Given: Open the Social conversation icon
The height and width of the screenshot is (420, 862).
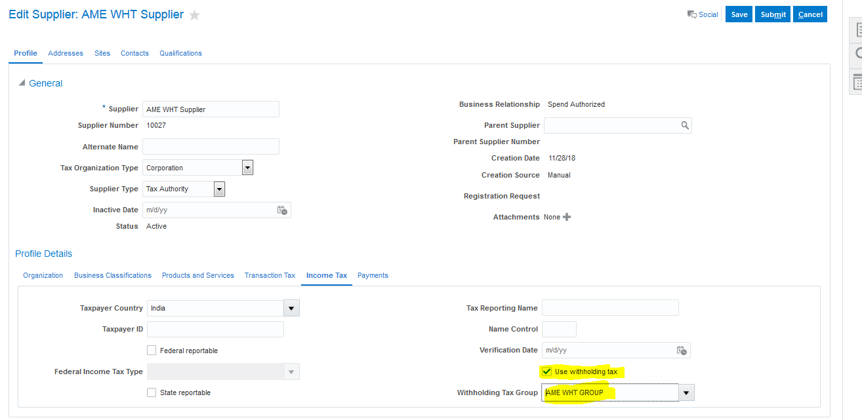Looking at the screenshot, I should 691,14.
